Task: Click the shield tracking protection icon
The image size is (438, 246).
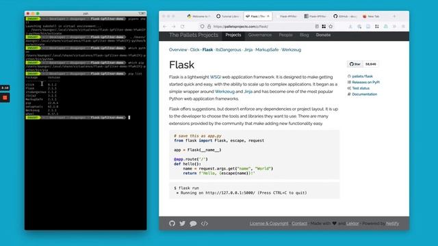Action: click(x=202, y=27)
